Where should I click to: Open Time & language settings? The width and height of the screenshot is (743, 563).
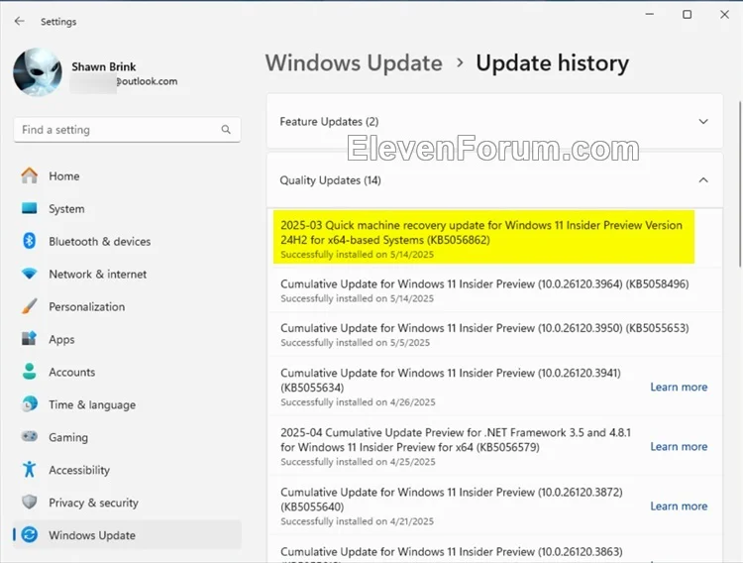pyautogui.click(x=127, y=404)
